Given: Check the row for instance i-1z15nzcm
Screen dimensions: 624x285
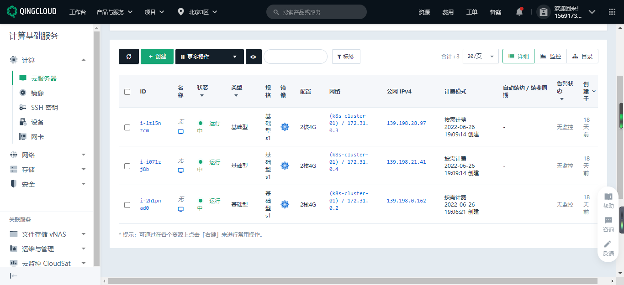Looking at the screenshot, I should click(x=127, y=128).
